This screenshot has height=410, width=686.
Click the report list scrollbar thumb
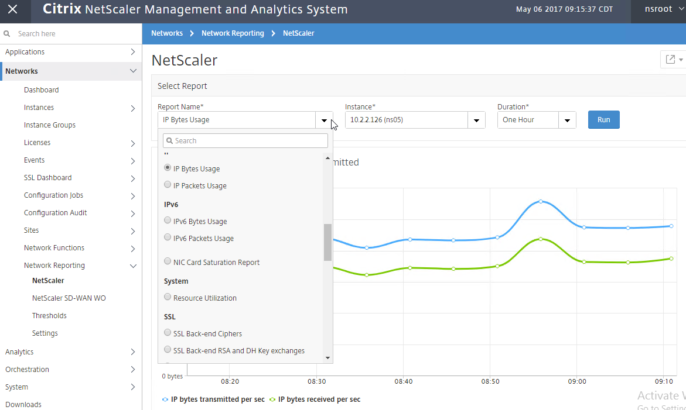coord(327,242)
